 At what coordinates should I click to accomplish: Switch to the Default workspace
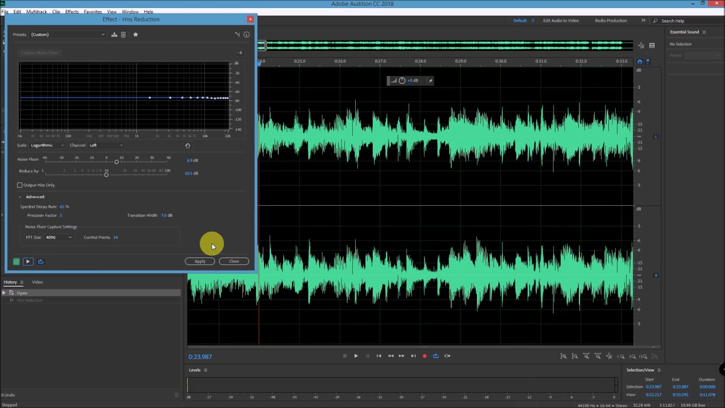pyautogui.click(x=519, y=20)
